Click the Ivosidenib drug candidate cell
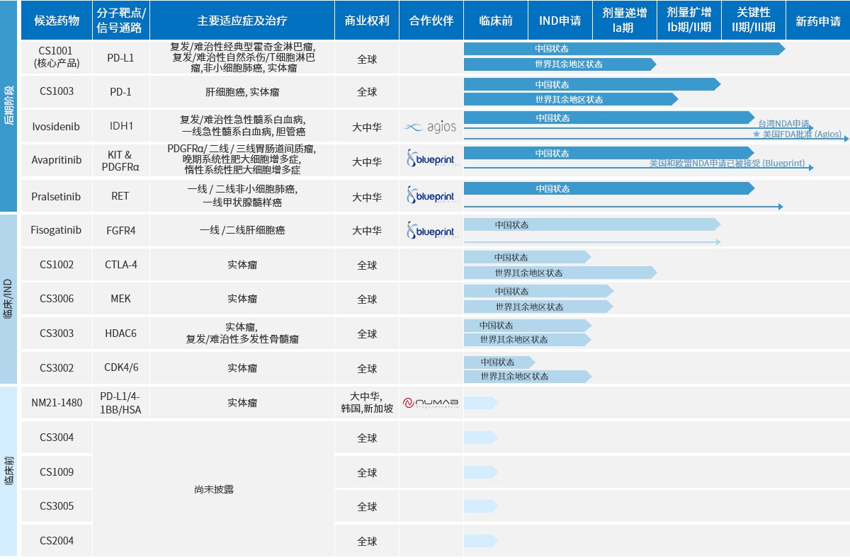The image size is (850, 560). tap(57, 127)
